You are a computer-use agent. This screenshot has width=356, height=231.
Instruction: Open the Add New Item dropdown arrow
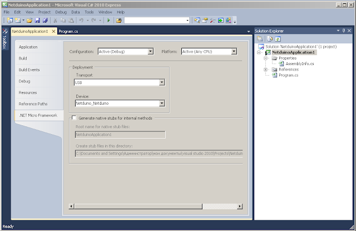coord(23,21)
